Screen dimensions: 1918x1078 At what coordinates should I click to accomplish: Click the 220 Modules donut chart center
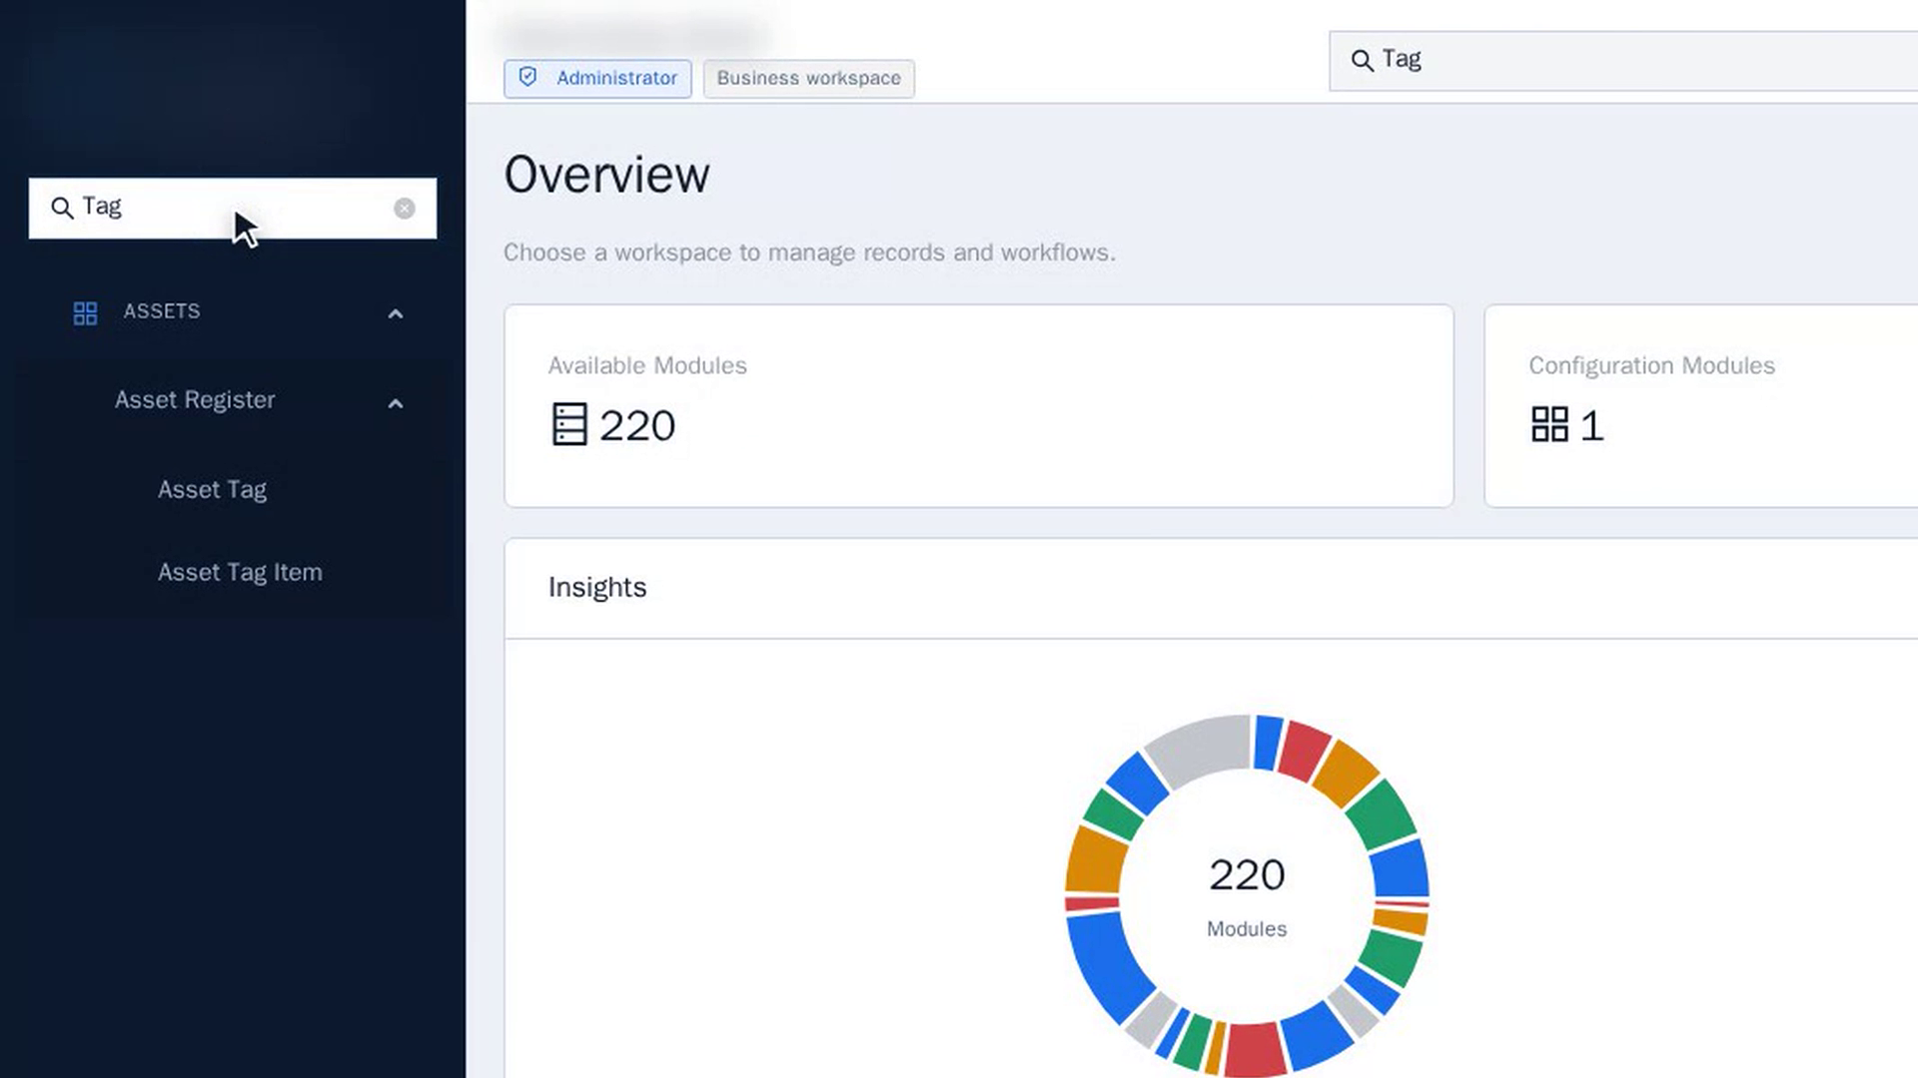coord(1247,893)
